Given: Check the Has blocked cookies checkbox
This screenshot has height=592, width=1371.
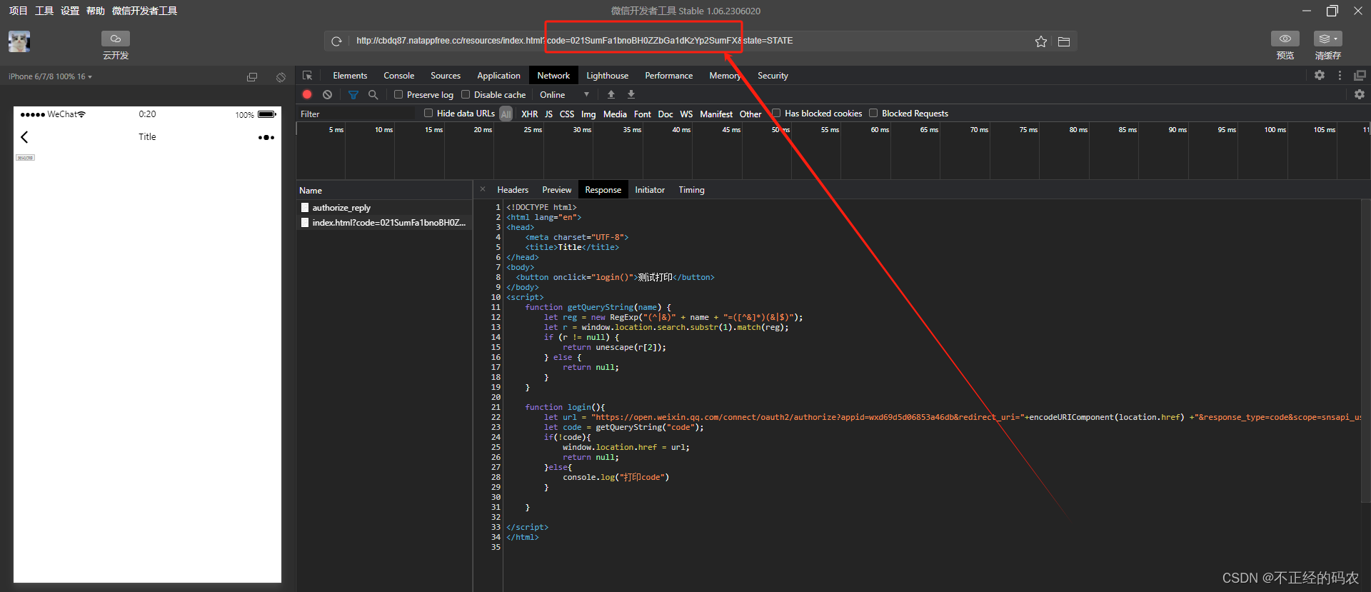Looking at the screenshot, I should pyautogui.click(x=776, y=113).
